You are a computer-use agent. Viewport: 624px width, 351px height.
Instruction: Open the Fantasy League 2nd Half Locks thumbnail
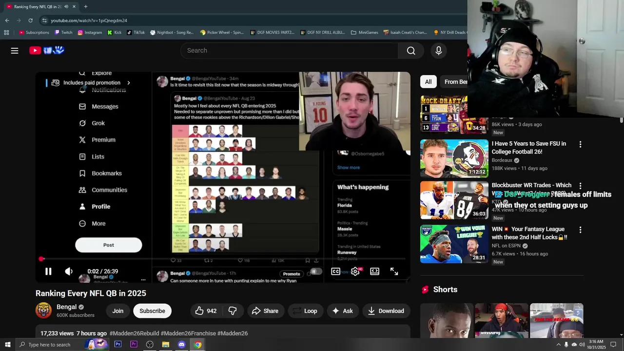pyautogui.click(x=454, y=244)
